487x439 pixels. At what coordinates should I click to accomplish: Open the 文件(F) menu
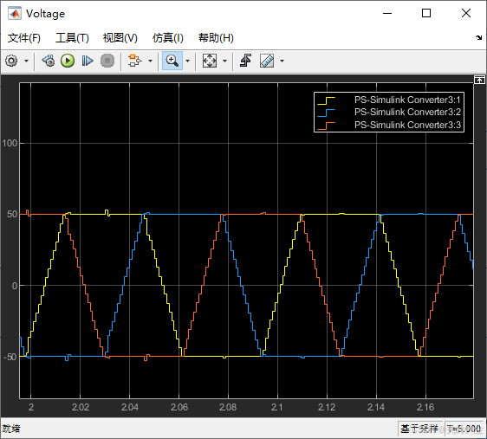(x=24, y=38)
